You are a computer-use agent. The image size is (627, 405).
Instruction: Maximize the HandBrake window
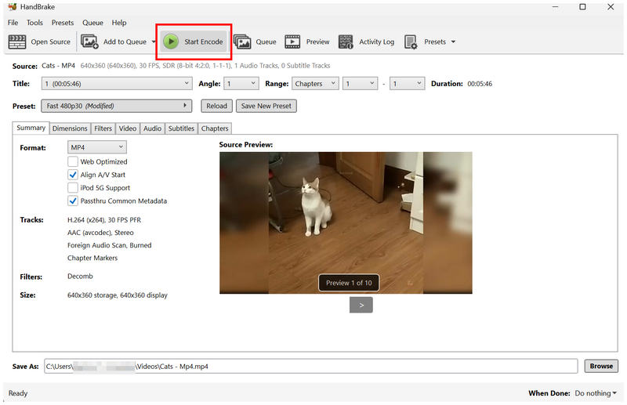[582, 7]
